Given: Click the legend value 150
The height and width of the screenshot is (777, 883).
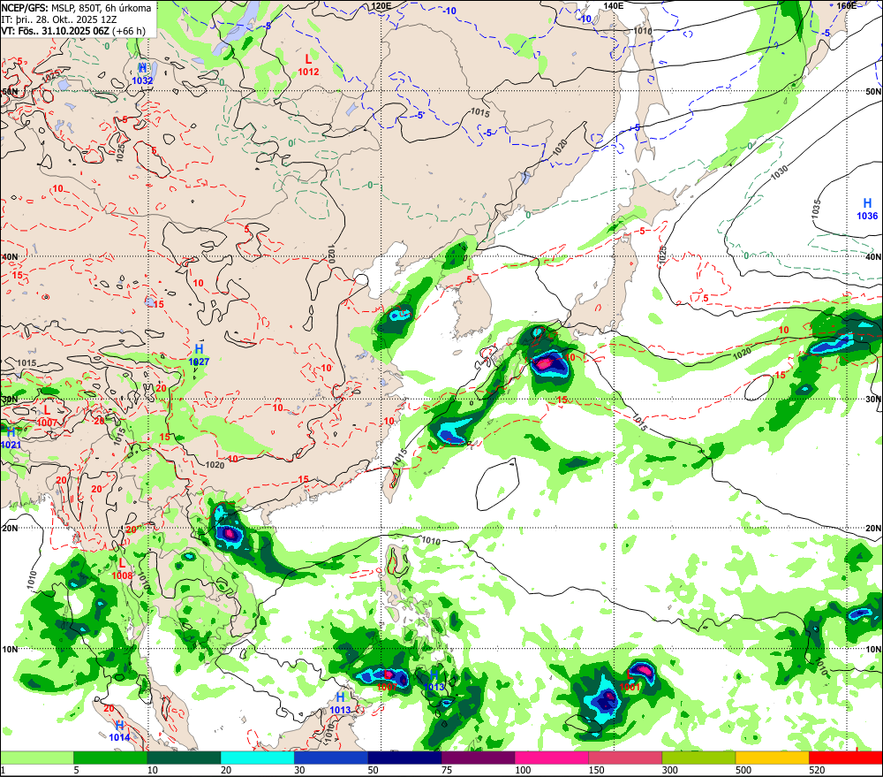Looking at the screenshot, I should point(596,770).
